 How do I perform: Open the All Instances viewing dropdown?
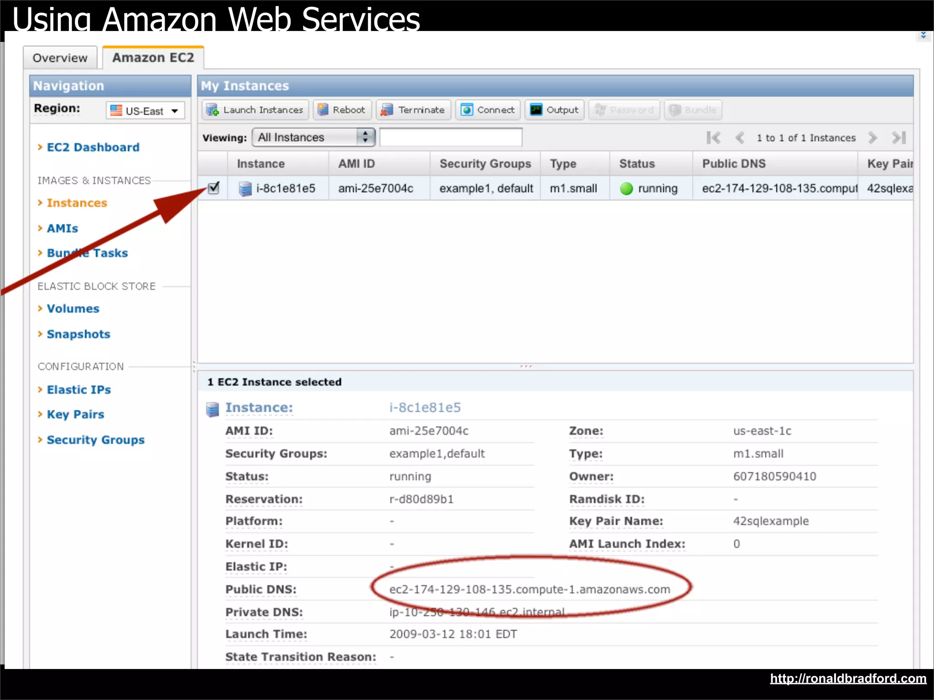click(313, 137)
